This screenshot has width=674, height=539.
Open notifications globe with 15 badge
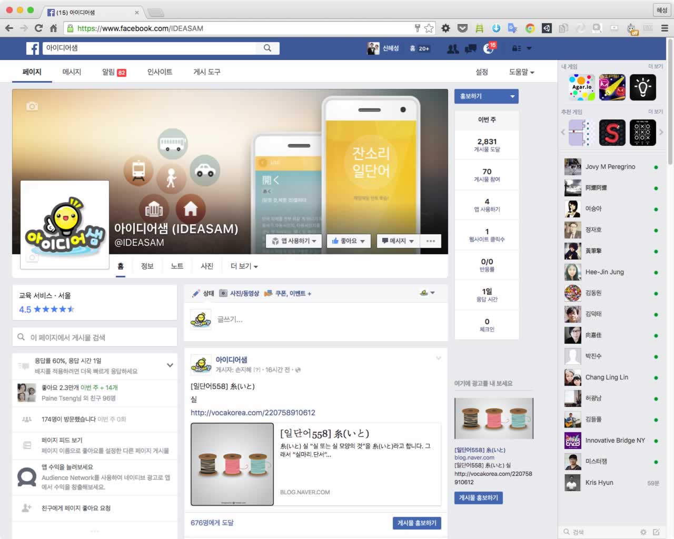point(489,48)
